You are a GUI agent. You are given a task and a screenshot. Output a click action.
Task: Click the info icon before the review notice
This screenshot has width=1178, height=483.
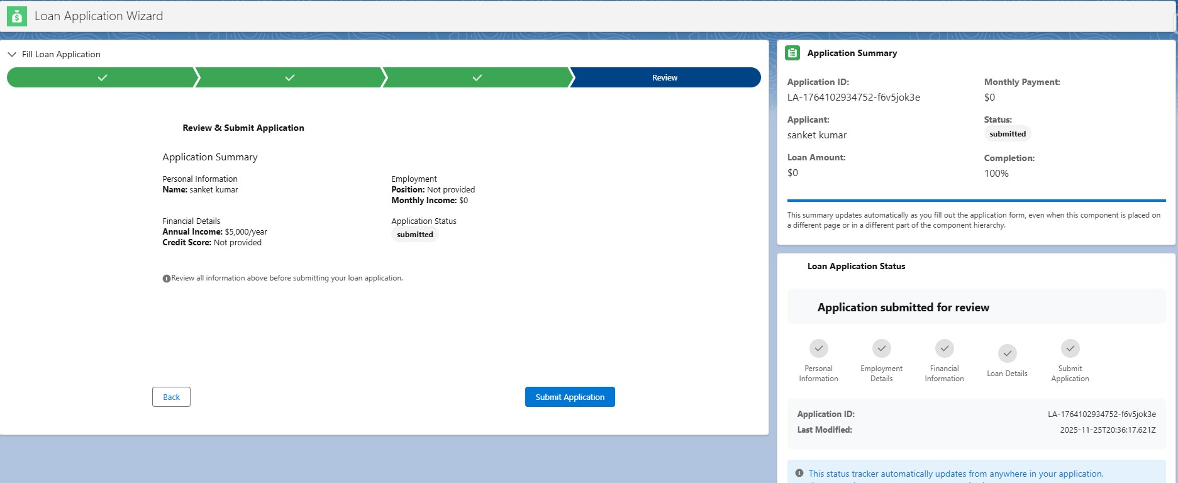(x=167, y=279)
